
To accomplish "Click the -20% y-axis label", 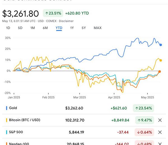I will point(7,93).
